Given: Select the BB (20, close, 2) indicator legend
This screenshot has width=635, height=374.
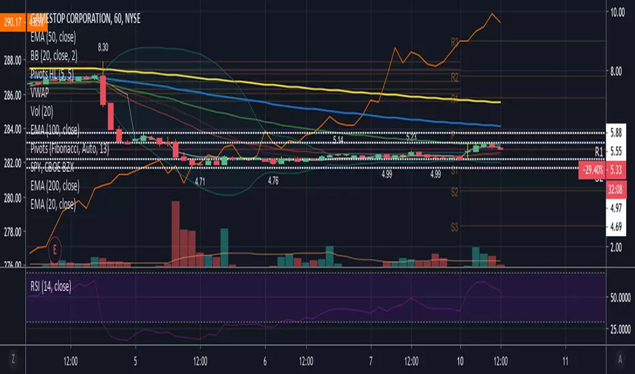Looking at the screenshot, I should tap(54, 56).
